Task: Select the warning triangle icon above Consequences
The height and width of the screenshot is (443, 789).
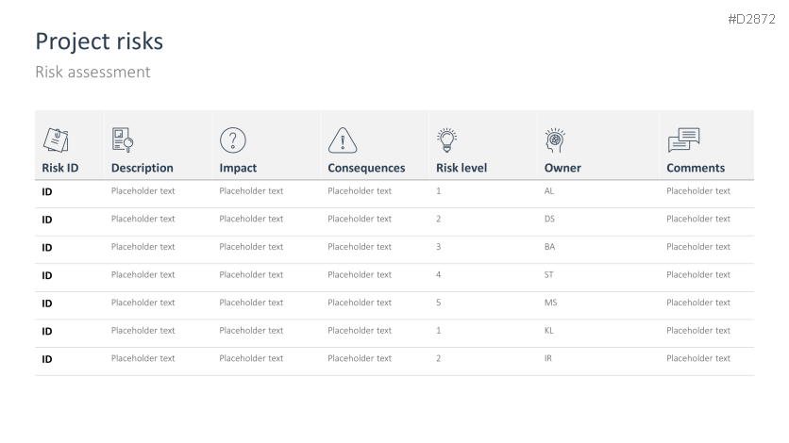Action: pyautogui.click(x=342, y=140)
